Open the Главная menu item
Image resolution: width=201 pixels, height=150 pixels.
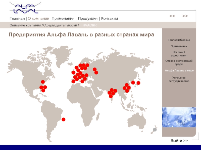(x=17, y=18)
